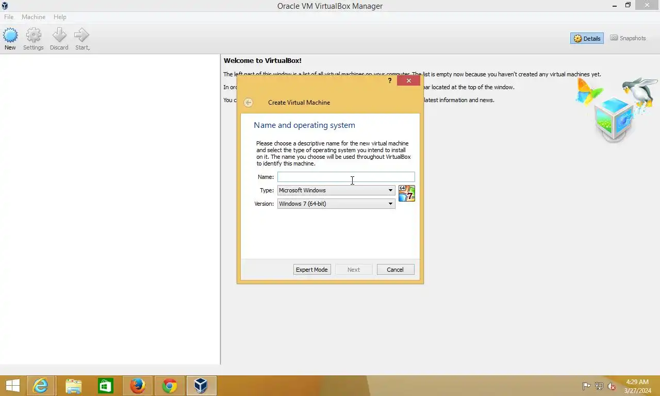
Task: Click the Start arrow toolbar icon
Action: click(82, 39)
